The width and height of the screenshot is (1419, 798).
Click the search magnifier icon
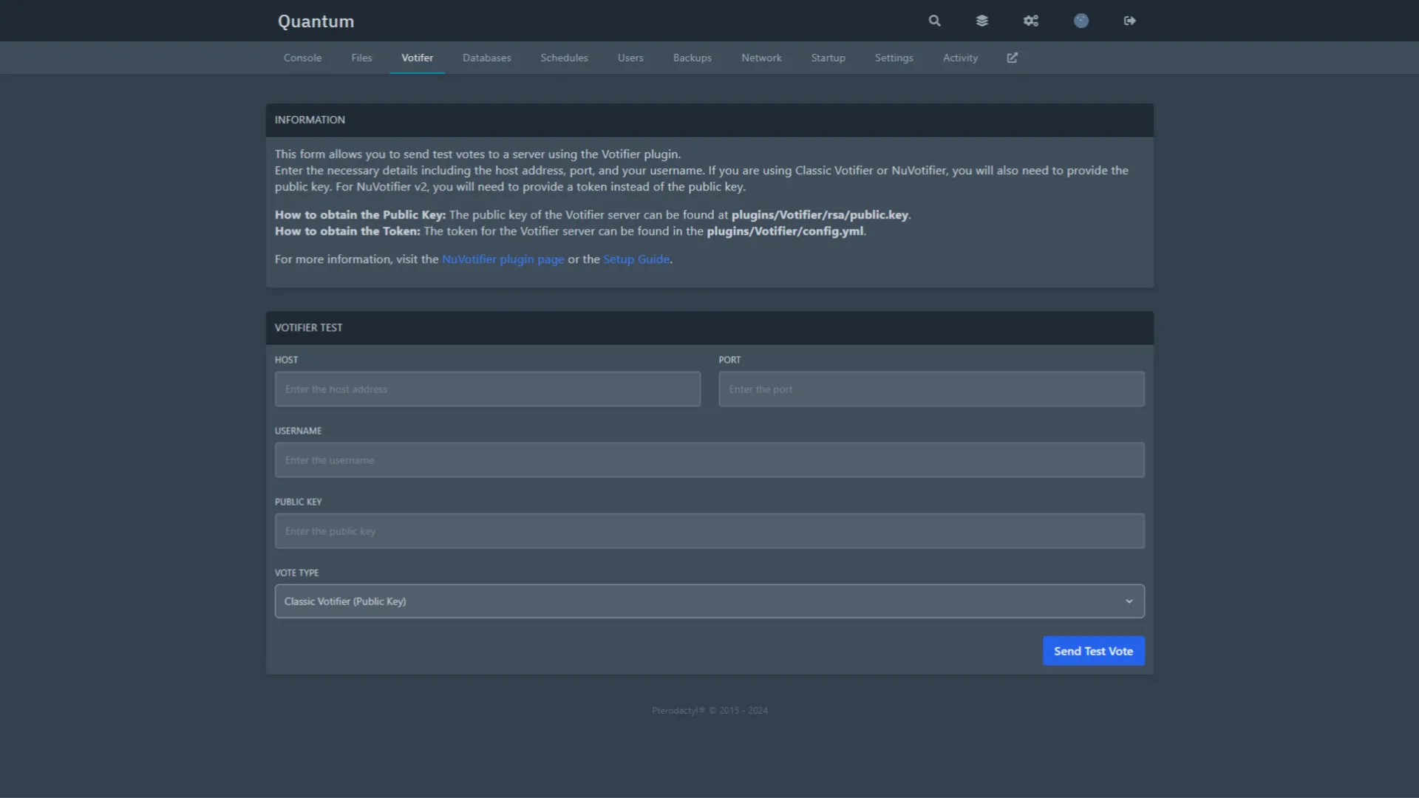click(x=935, y=21)
